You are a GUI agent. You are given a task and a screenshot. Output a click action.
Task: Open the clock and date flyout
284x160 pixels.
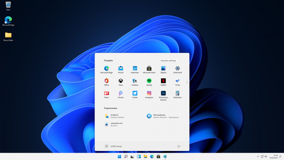tap(274, 156)
